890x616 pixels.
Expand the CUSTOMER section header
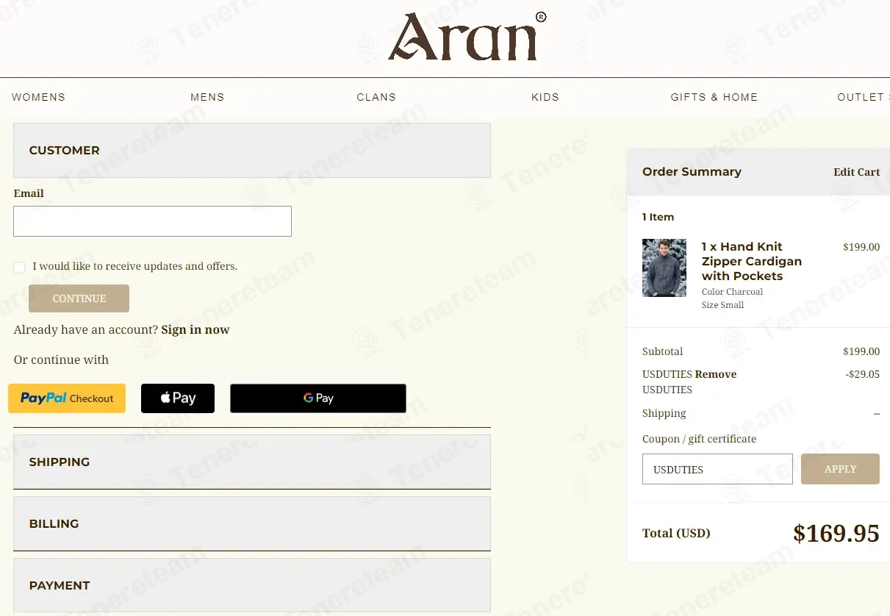pyautogui.click(x=252, y=150)
